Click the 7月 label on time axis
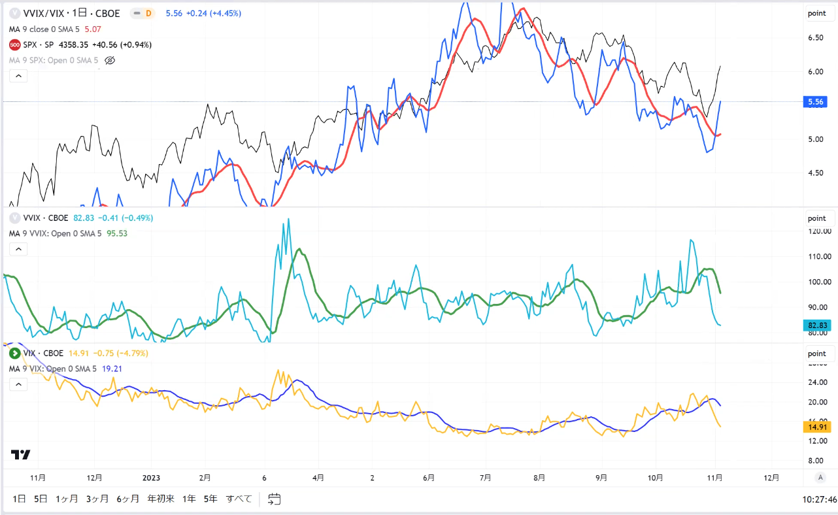The image size is (838, 515). pyautogui.click(x=486, y=477)
